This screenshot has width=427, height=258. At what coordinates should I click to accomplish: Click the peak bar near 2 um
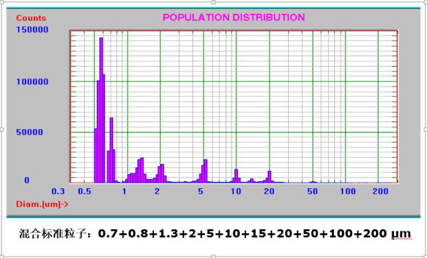pyautogui.click(x=162, y=174)
